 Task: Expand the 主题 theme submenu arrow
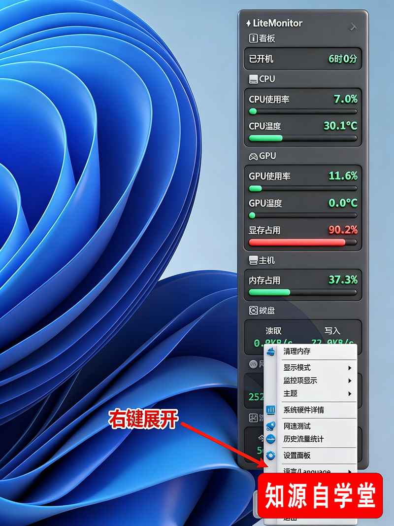click(350, 393)
